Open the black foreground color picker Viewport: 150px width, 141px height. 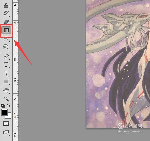[5, 112]
